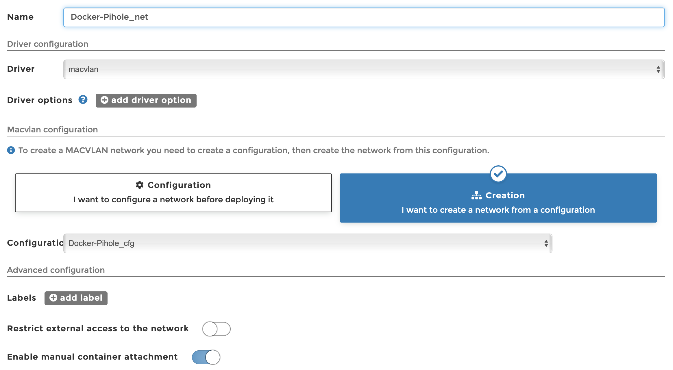This screenshot has width=673, height=370.
Task: Click the gear icon in Configuration card
Action: 140,185
